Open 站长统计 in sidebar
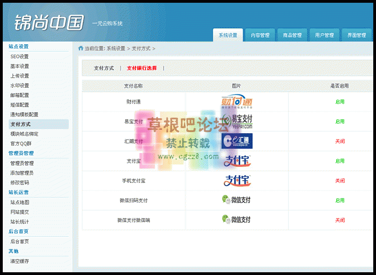 click(19, 221)
